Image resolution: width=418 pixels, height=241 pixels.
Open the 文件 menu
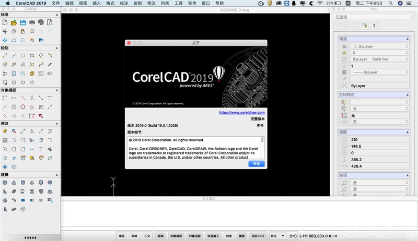pos(56,3)
